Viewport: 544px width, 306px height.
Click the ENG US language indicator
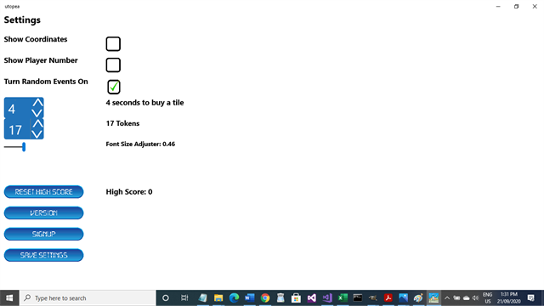(x=487, y=298)
